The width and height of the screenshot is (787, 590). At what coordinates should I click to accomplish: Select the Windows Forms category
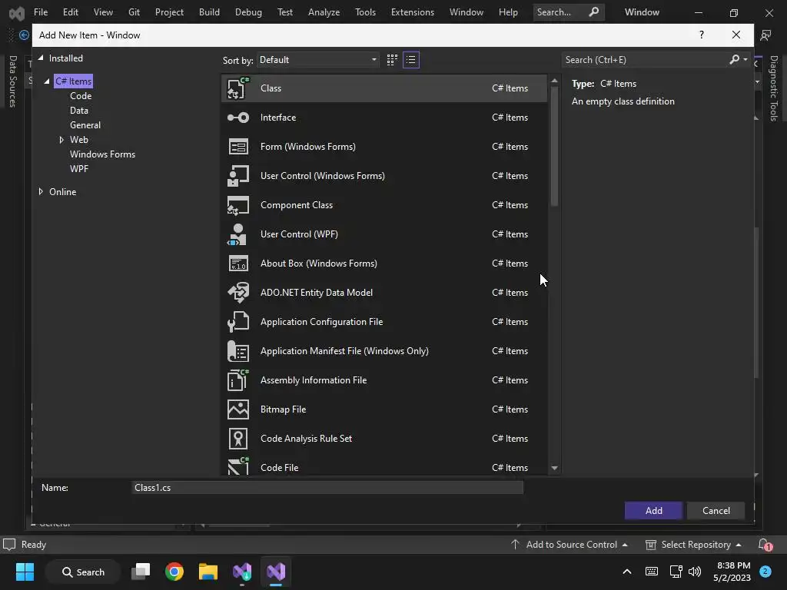tap(102, 154)
